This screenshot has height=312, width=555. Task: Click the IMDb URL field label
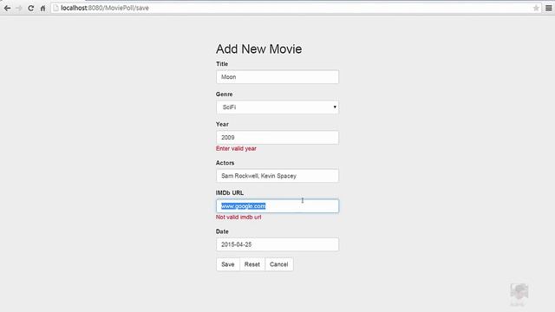230,192
